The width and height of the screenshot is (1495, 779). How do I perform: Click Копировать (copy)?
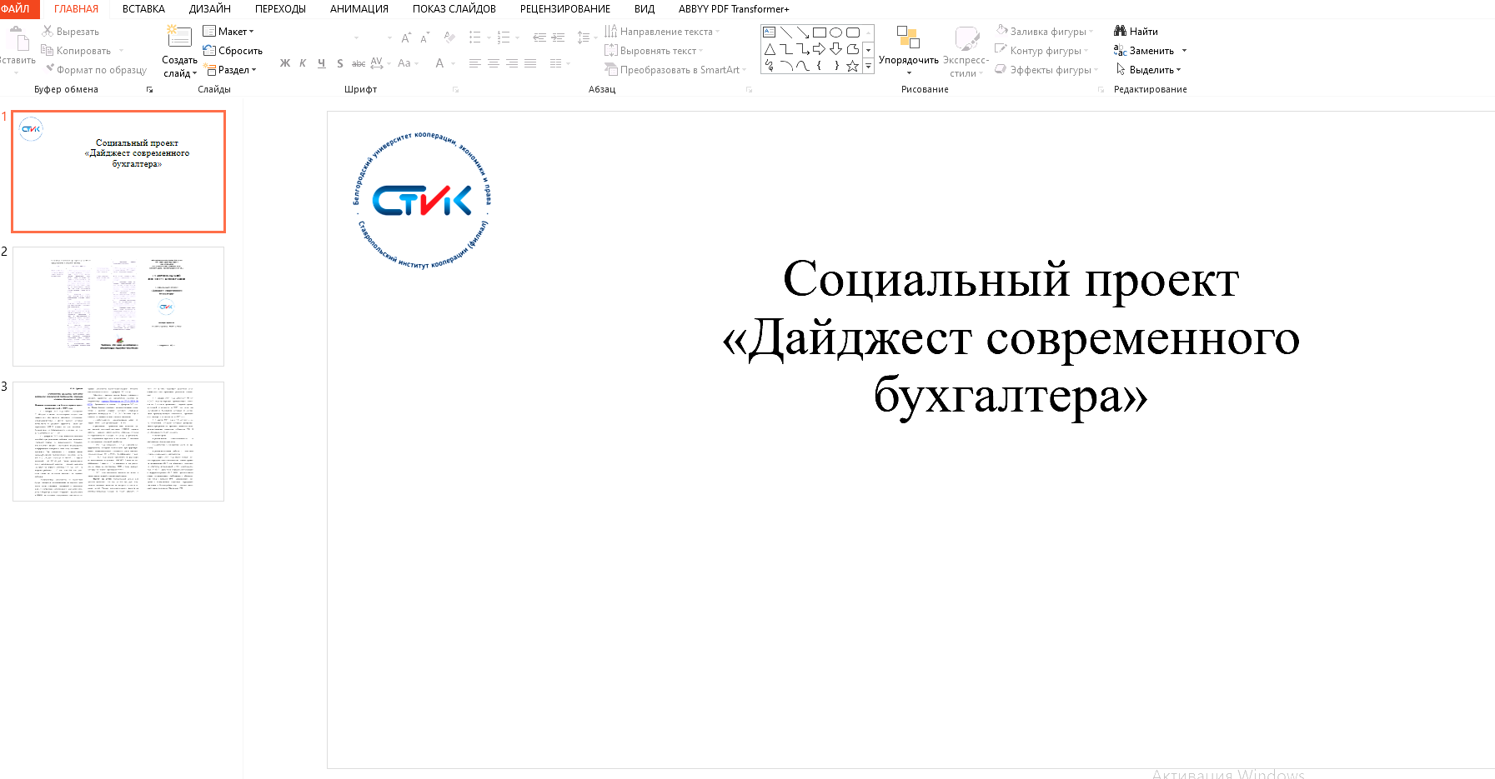(76, 51)
